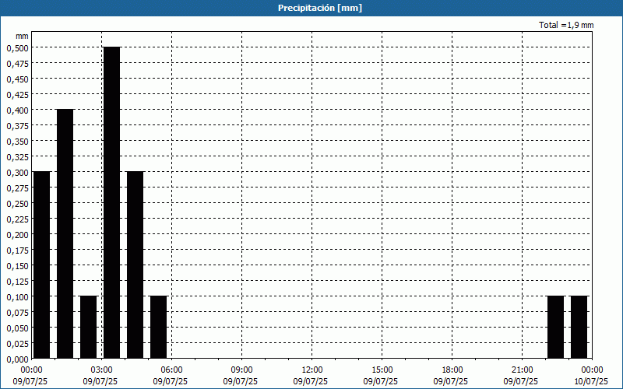623x389 pixels.
Task: Select the 06:00 time label
Action: 171,370
